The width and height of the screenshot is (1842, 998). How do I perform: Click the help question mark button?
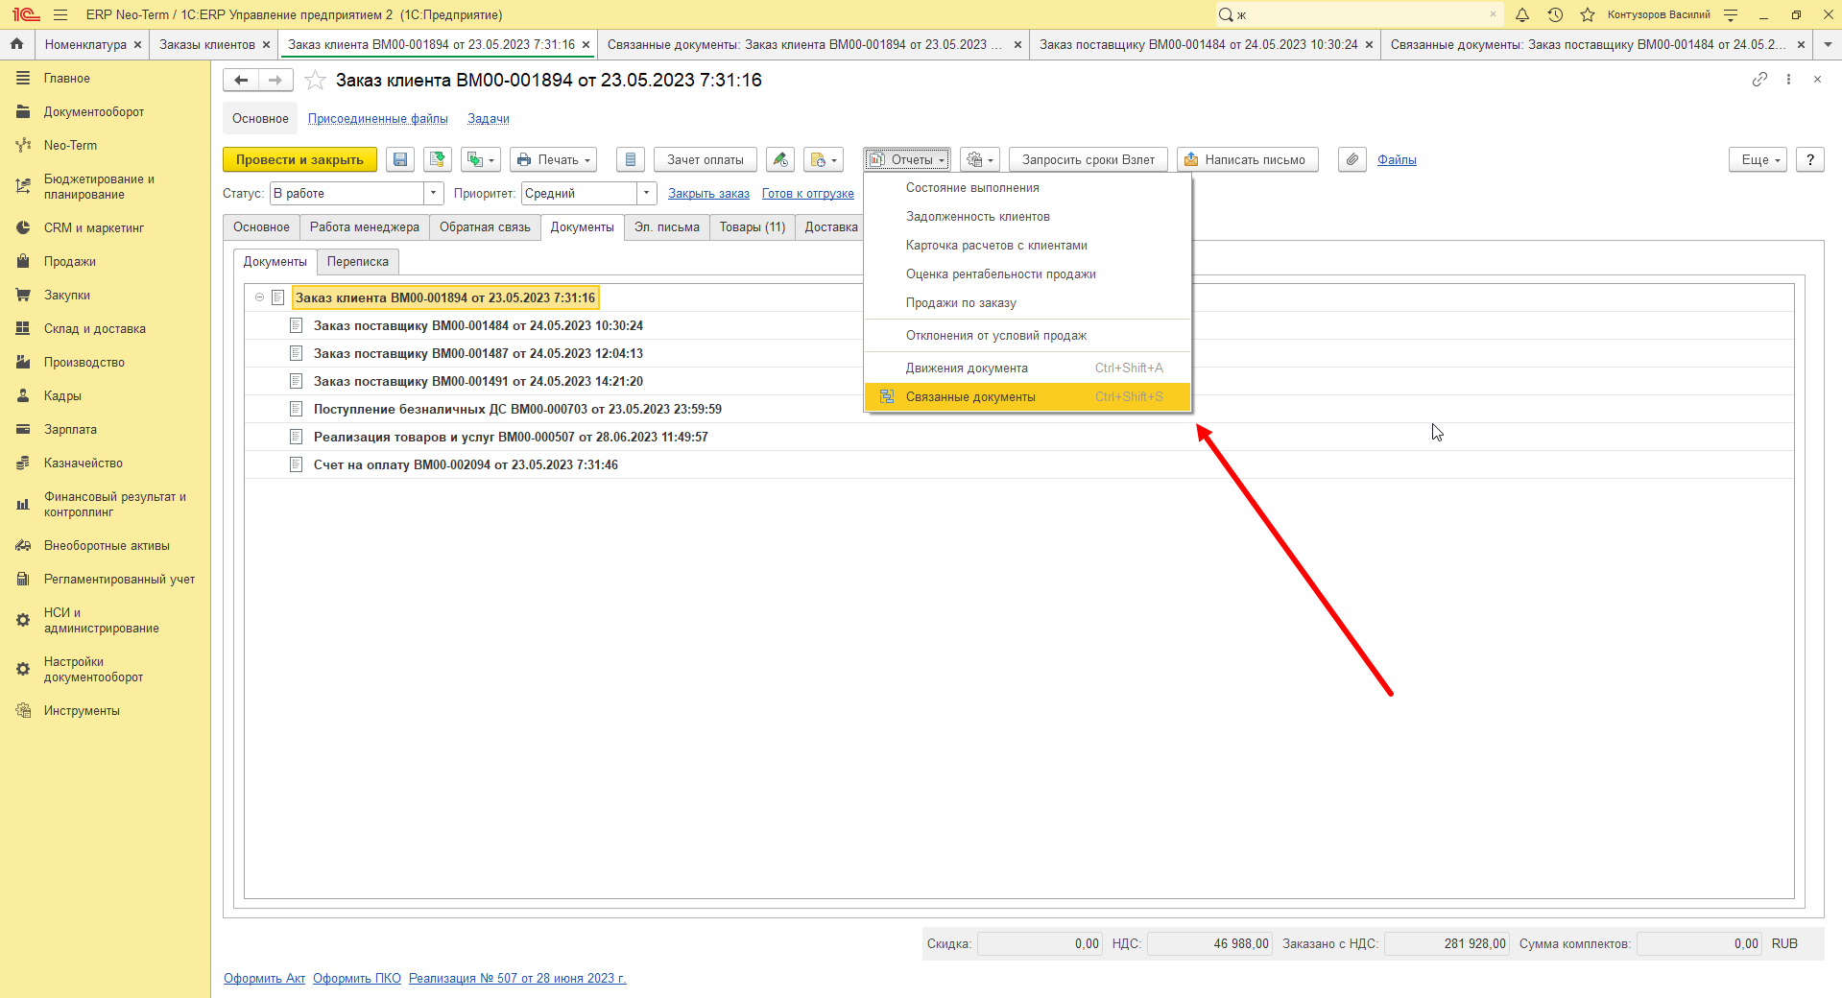point(1810,159)
